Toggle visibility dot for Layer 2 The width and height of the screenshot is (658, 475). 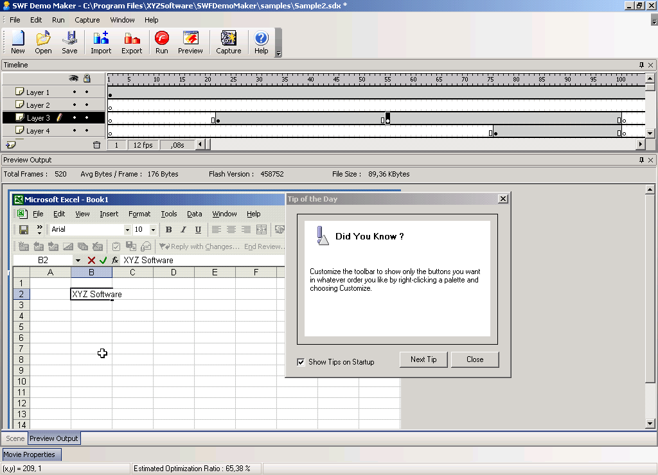75,105
